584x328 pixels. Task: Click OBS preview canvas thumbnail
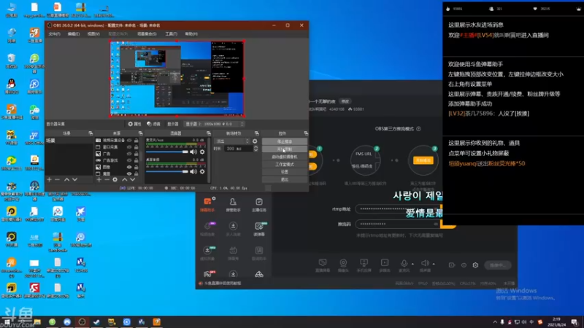point(177,79)
